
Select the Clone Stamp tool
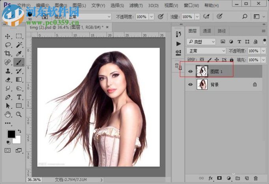point(7,71)
